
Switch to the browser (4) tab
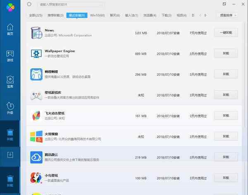(150, 15)
